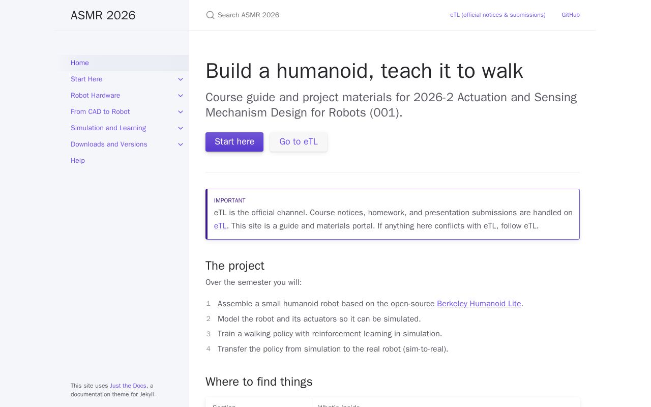
Task: Open the Home navigation item
Action: 122,63
